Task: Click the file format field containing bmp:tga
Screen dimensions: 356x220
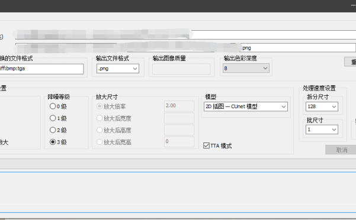Action: [41, 69]
